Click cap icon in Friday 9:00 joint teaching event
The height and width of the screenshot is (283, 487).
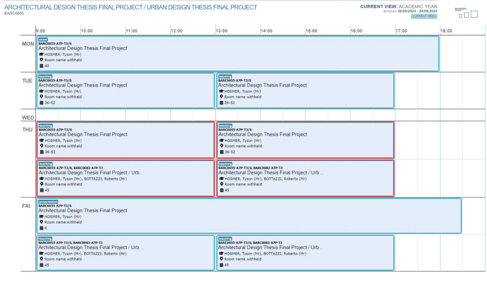(41, 254)
